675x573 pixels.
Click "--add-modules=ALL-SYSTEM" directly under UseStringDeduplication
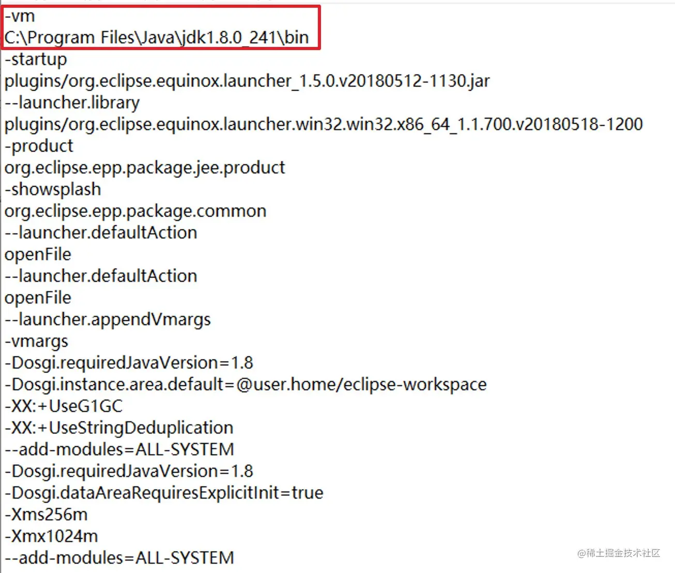coord(119,450)
